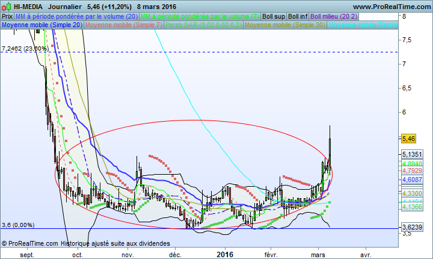Click the 8 mars 2016 date text

click(x=156, y=7)
